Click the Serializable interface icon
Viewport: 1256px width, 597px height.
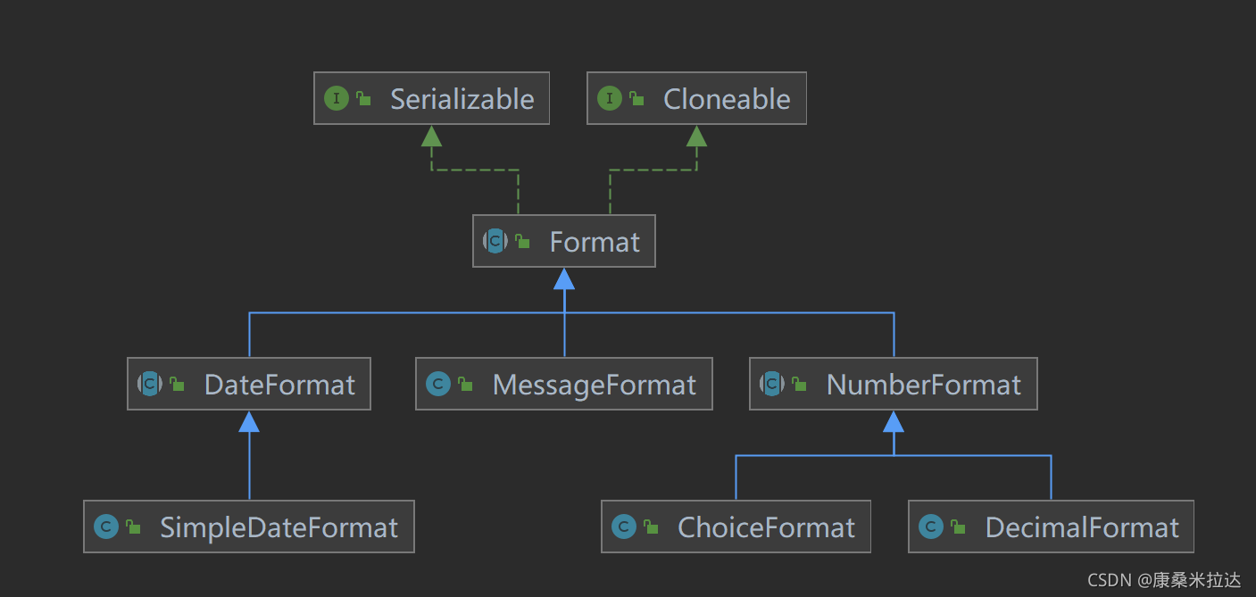336,98
